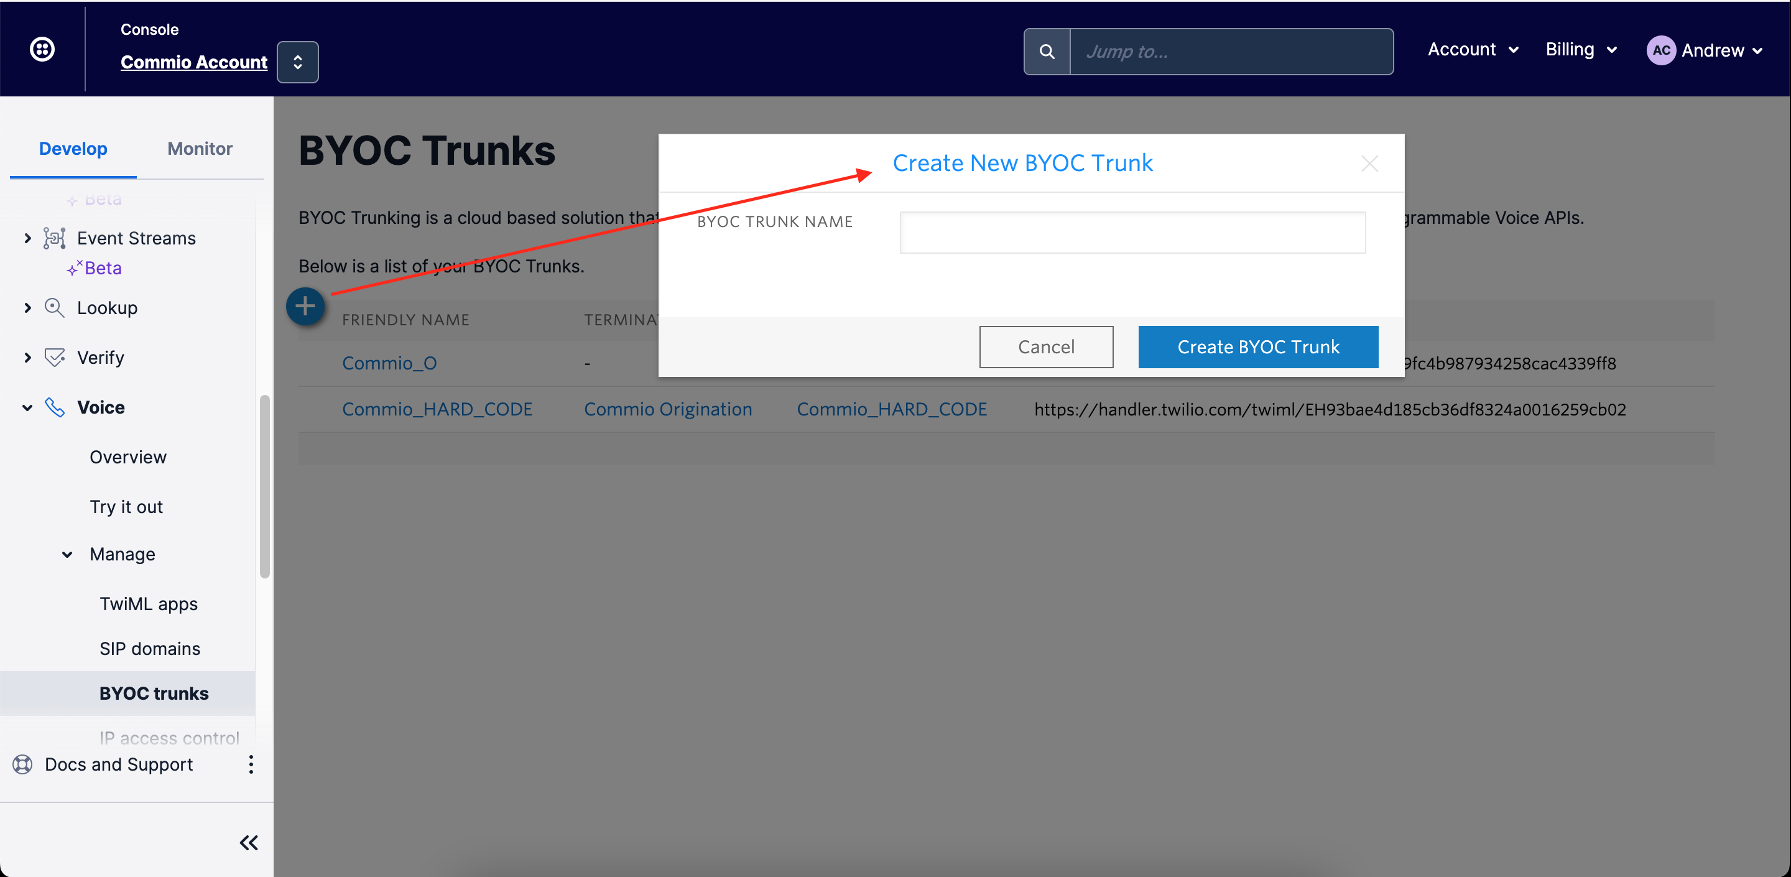Click the Create BYOC Trunk button

pyautogui.click(x=1257, y=347)
